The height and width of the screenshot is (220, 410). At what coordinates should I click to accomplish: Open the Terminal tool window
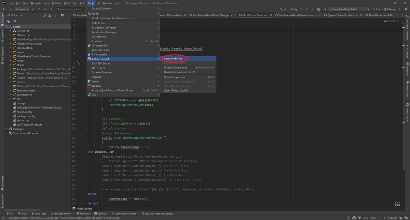(100, 214)
